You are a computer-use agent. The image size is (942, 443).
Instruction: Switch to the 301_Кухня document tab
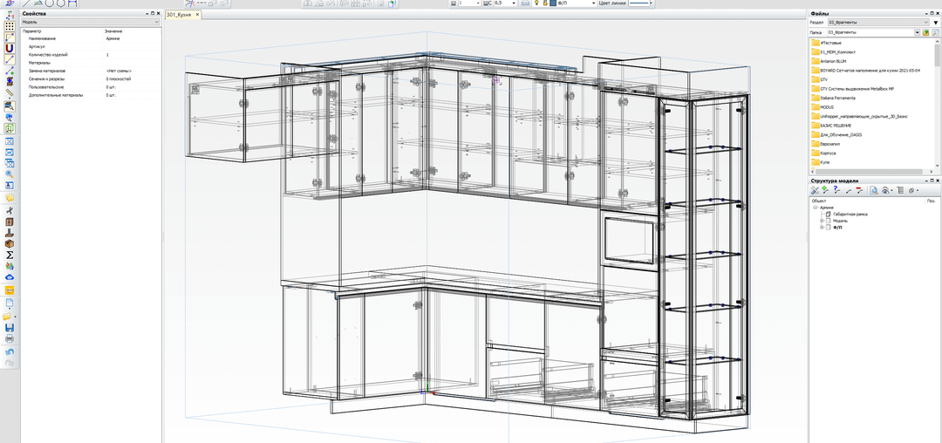179,15
